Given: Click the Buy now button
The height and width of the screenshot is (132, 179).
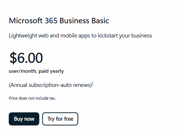Looking at the screenshot, I should [x=24, y=119].
